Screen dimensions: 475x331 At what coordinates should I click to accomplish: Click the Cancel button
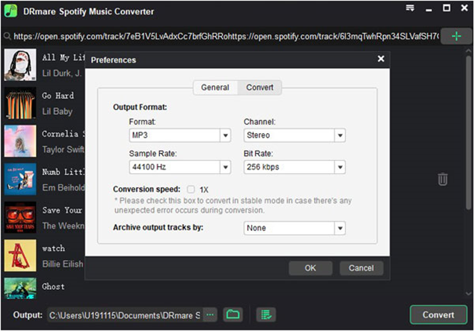coord(361,268)
